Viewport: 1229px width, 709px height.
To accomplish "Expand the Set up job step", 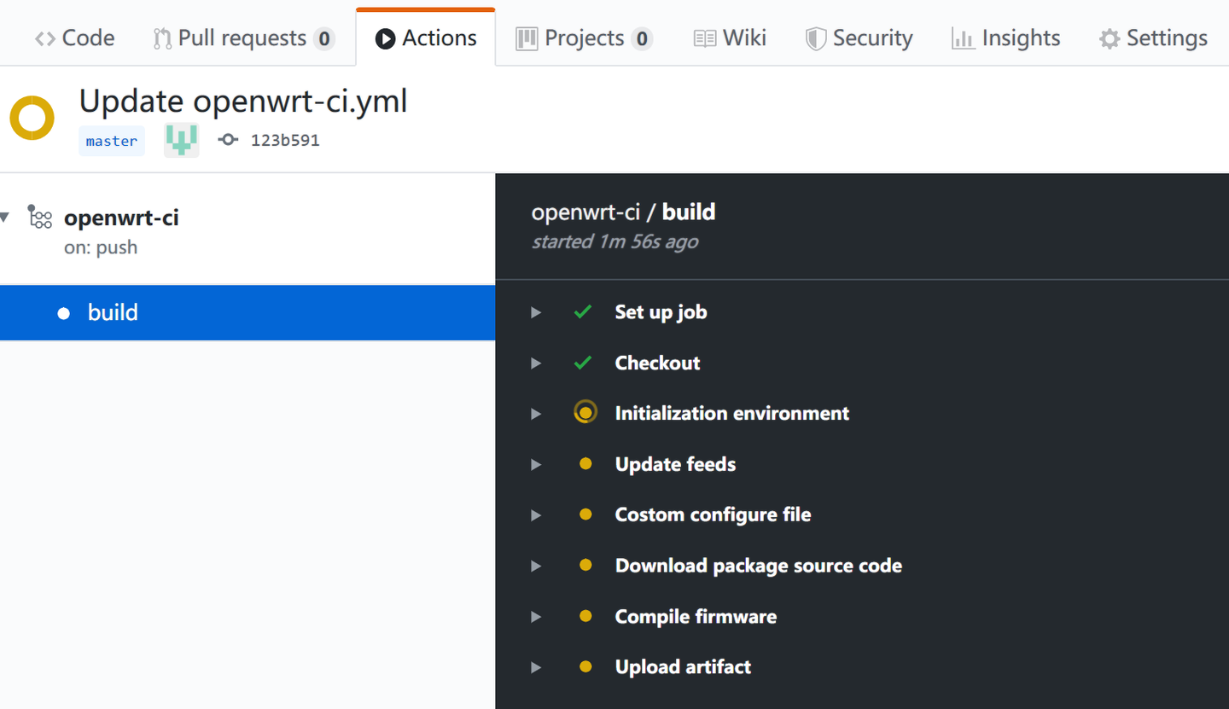I will pyautogui.click(x=535, y=312).
